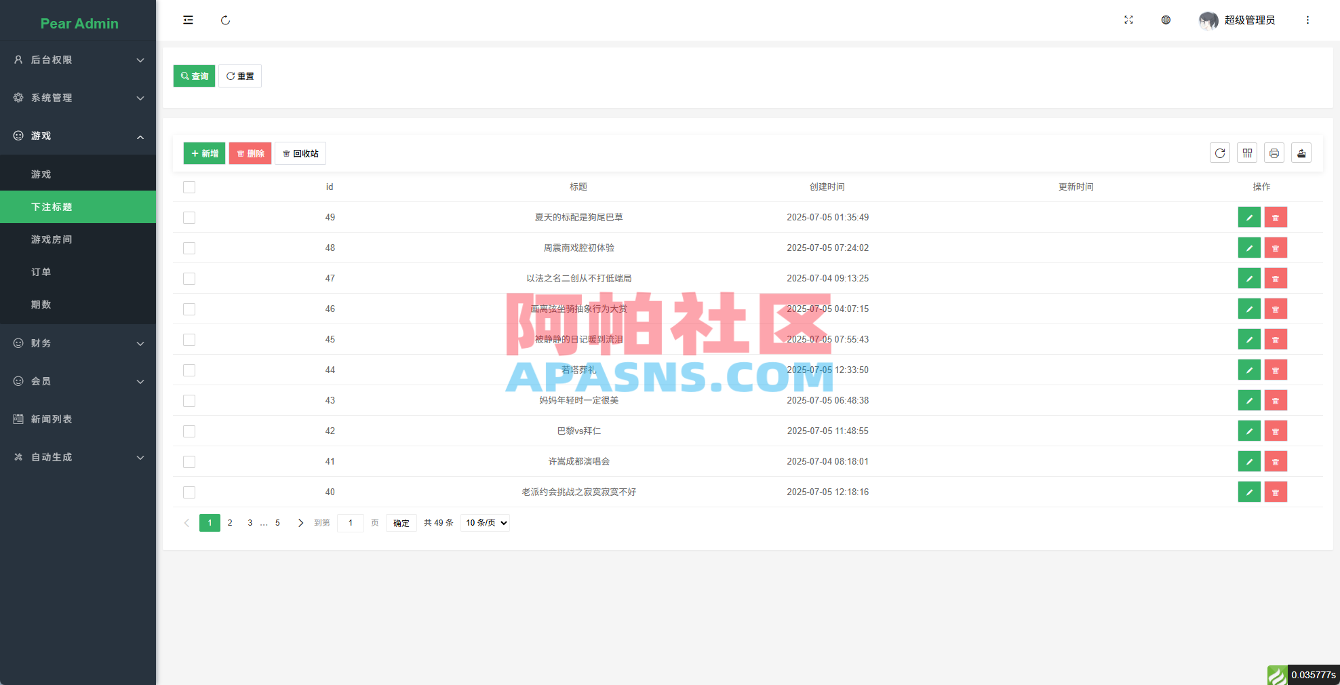The height and width of the screenshot is (685, 1340).
Task: Tick the checkbox of row id 40
Action: pyautogui.click(x=189, y=492)
